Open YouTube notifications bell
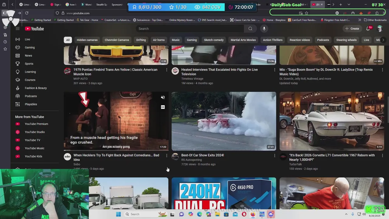Screen dimensions: 389x219 pos(368,29)
